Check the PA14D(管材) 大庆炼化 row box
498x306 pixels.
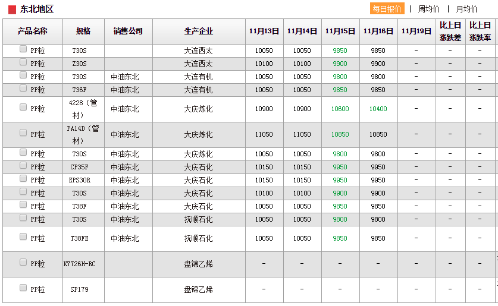[x=23, y=133]
